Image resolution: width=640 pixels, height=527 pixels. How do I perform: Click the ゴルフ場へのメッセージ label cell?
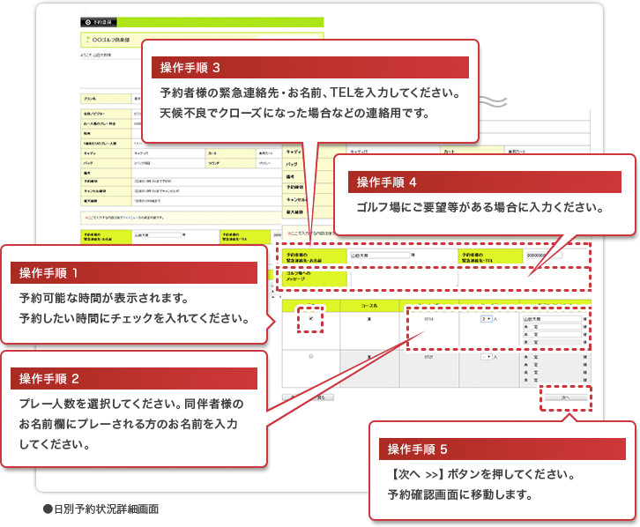coord(315,278)
